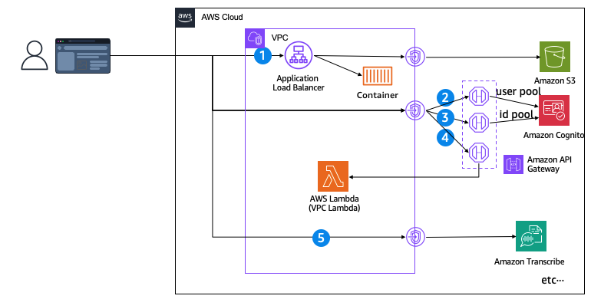Click the green Amazon Transcribe icon

pos(530,236)
